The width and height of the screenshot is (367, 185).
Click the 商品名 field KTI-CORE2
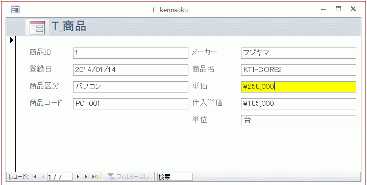[299, 70]
